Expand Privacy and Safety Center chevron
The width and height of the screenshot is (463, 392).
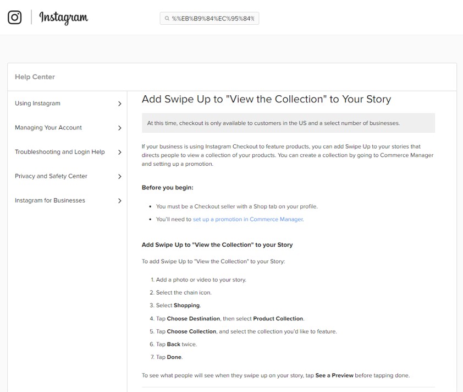(x=119, y=177)
